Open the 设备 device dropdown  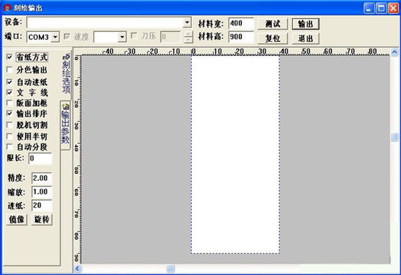[x=187, y=23]
